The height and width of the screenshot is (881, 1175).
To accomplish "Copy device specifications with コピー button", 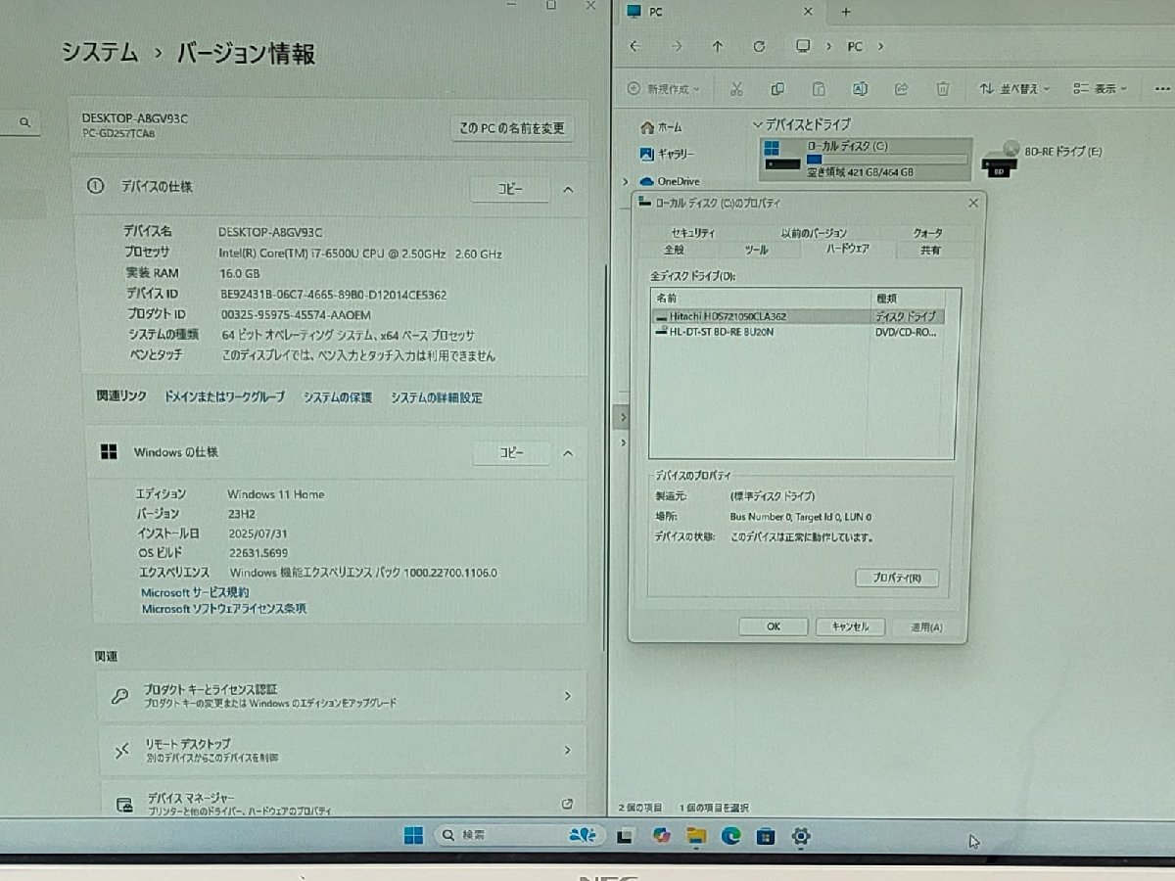I will pos(510,189).
